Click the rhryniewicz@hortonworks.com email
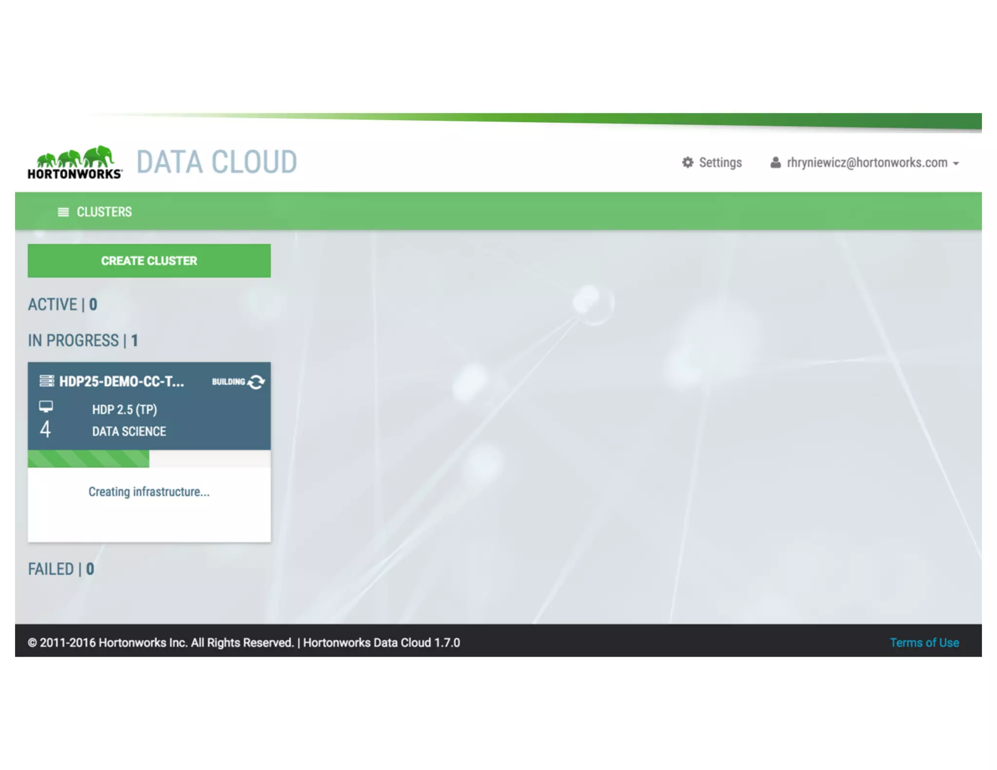 (867, 163)
